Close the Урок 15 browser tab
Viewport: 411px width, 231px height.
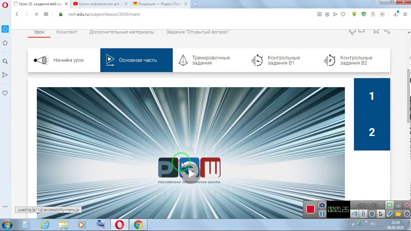coord(66,4)
